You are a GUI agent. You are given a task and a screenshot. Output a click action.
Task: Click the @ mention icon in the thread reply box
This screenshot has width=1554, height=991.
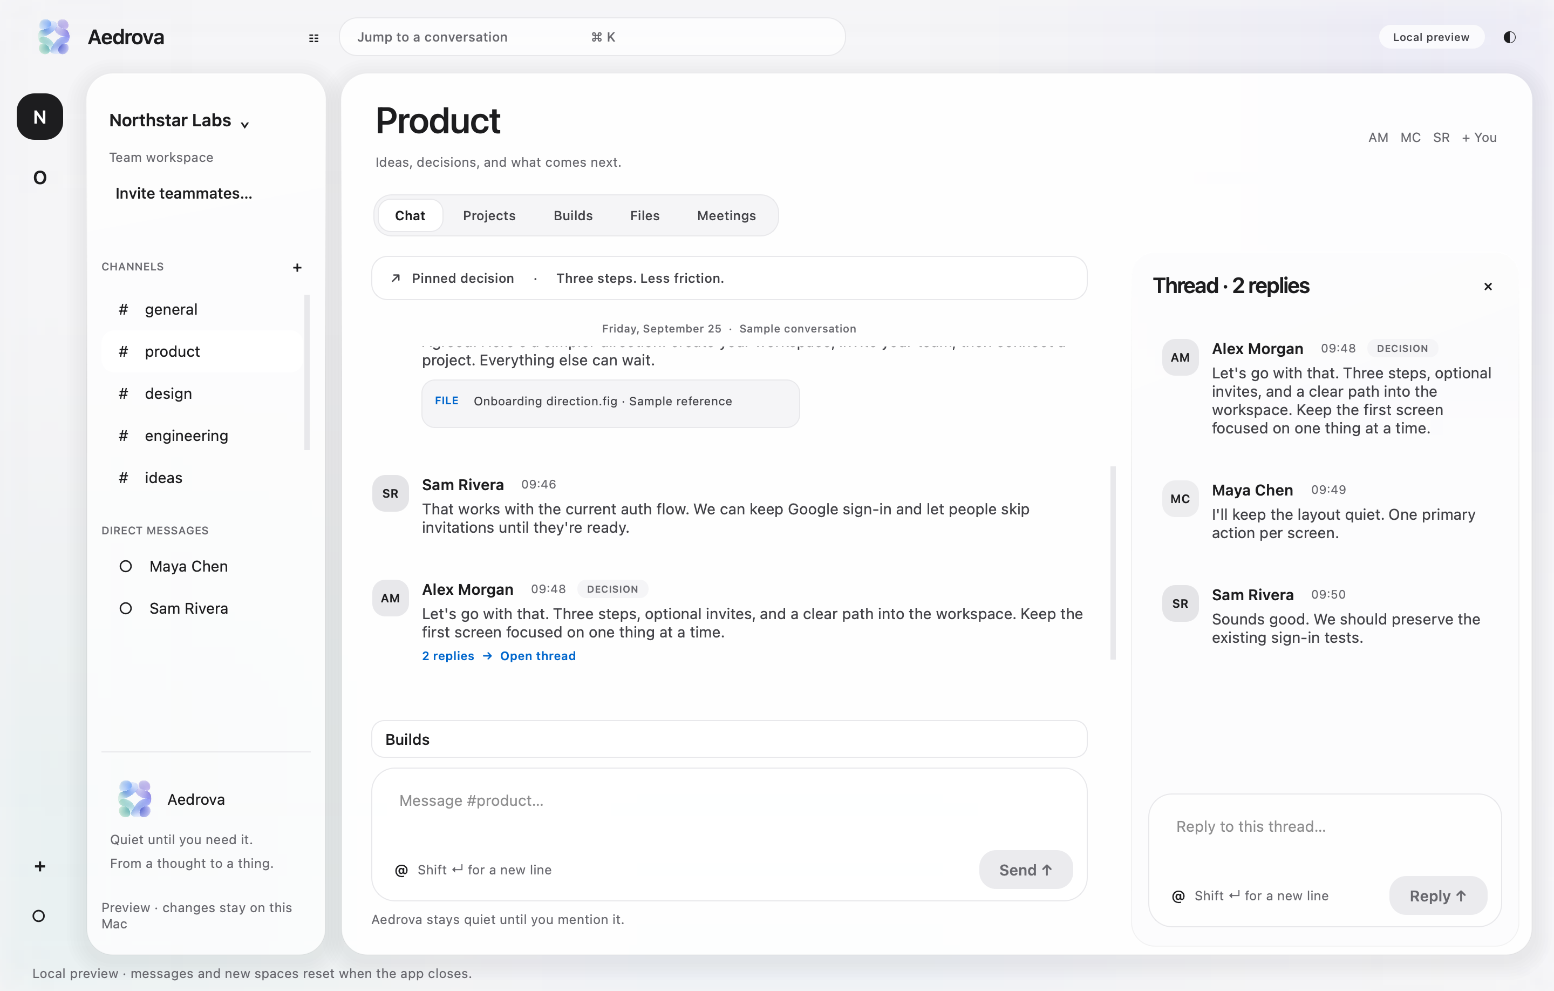point(1178,896)
